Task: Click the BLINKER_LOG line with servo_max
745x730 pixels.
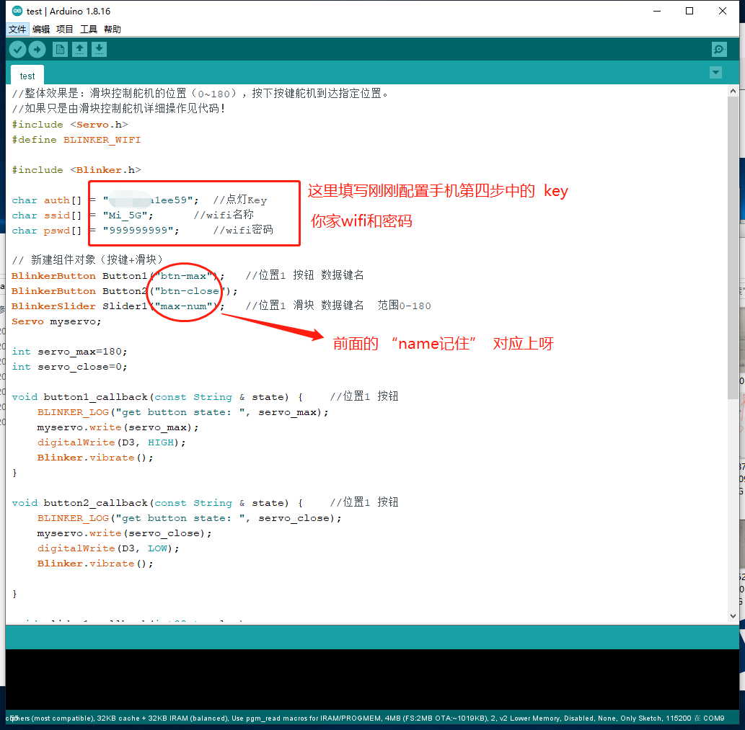Action: point(183,412)
